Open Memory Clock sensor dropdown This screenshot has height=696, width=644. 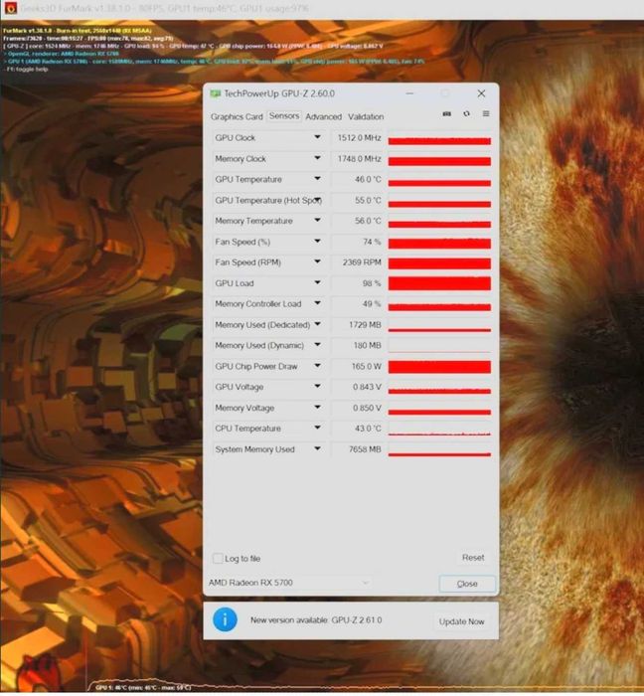pyautogui.click(x=317, y=158)
